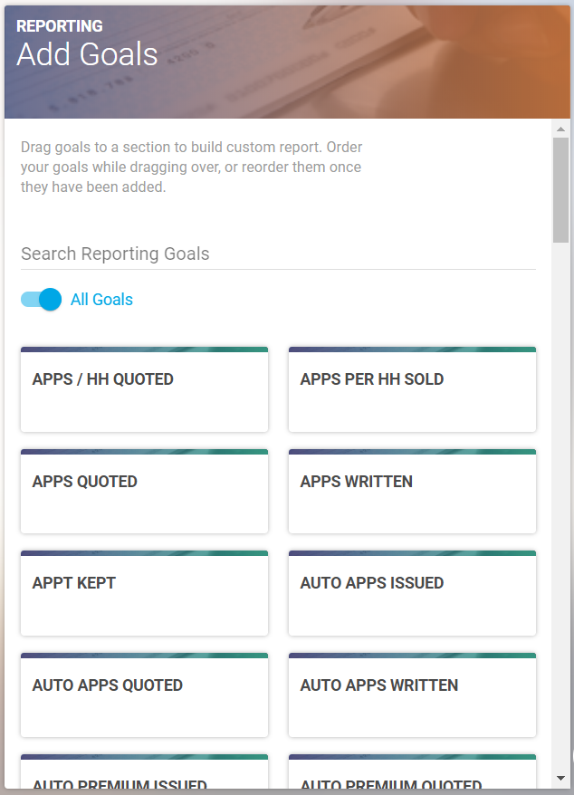Click the All Goals label text

[101, 300]
